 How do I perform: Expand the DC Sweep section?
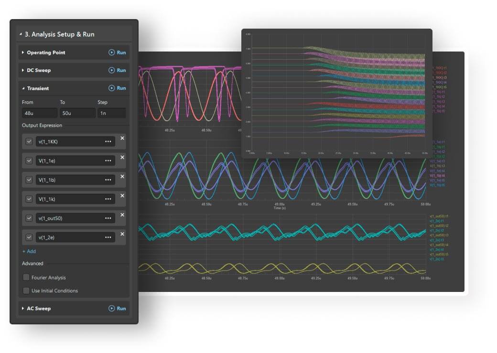click(23, 70)
